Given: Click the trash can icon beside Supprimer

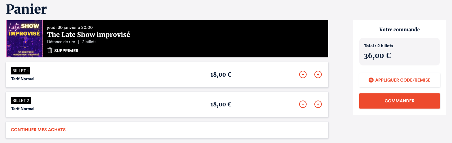Looking at the screenshot, I should coord(50,51).
